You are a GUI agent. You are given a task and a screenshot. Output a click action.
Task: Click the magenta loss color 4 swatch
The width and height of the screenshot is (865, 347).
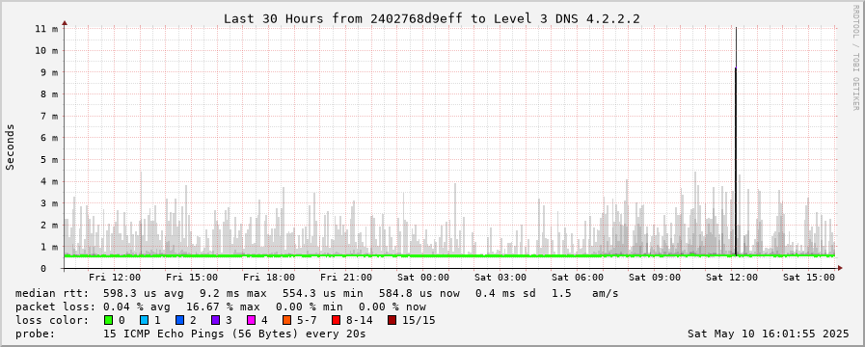(251, 320)
